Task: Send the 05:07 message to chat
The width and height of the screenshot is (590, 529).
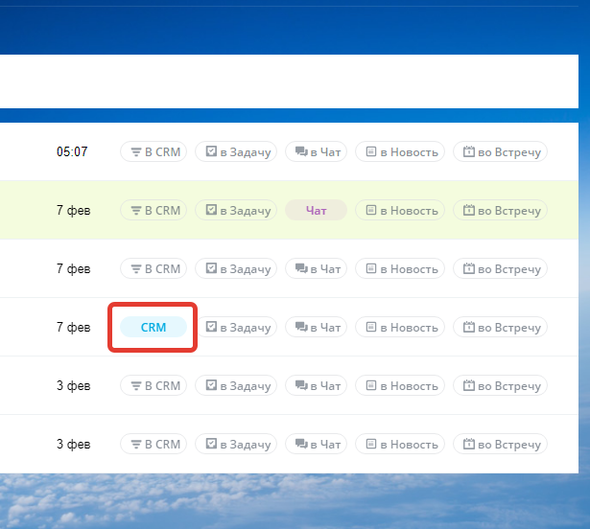Action: pos(316,151)
